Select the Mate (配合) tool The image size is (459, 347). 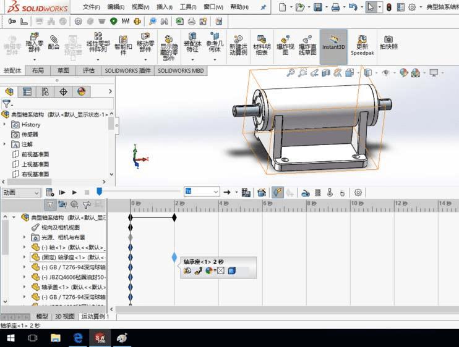pyautogui.click(x=54, y=42)
